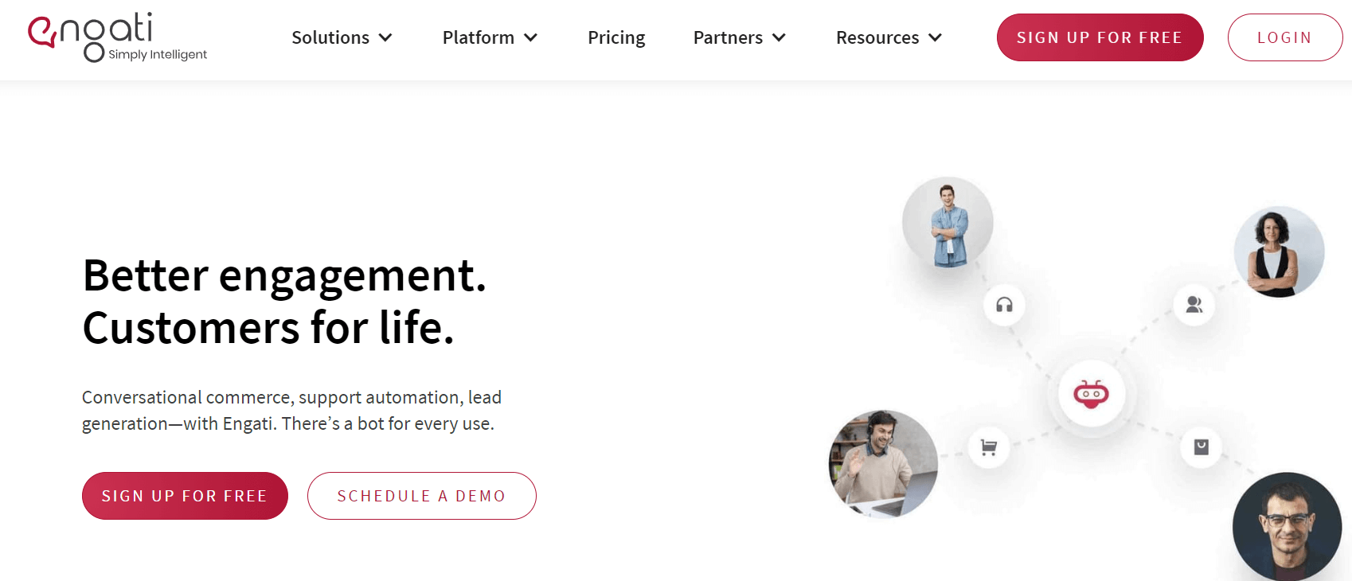The image size is (1352, 581).
Task: Click the man with glasses photo
Action: click(1287, 527)
